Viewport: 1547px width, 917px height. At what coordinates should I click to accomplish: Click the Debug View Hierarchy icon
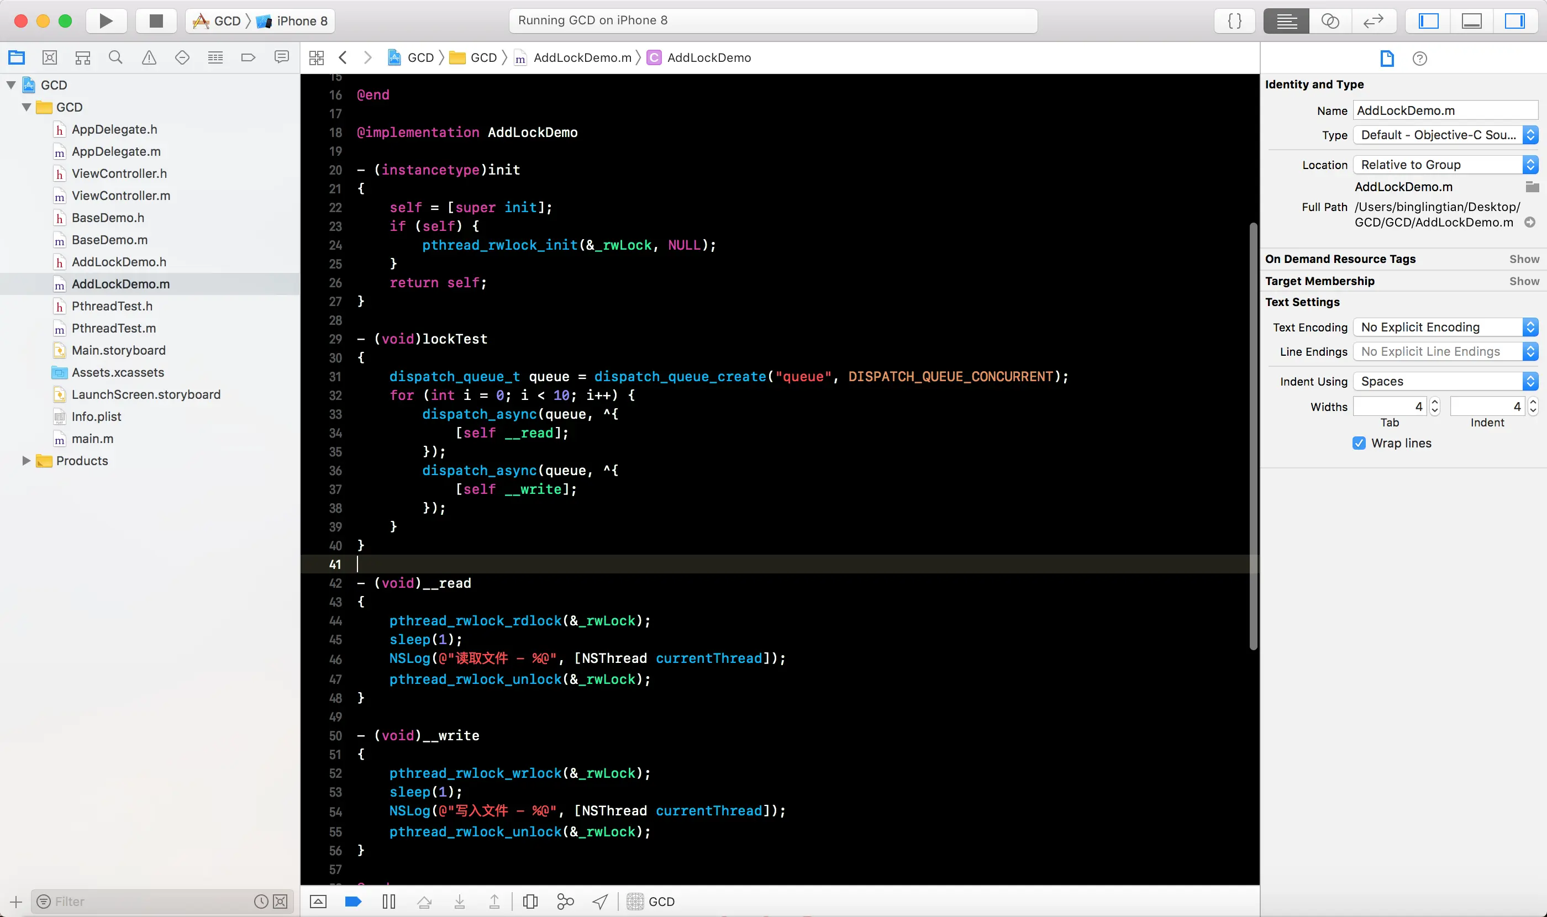[x=530, y=902]
